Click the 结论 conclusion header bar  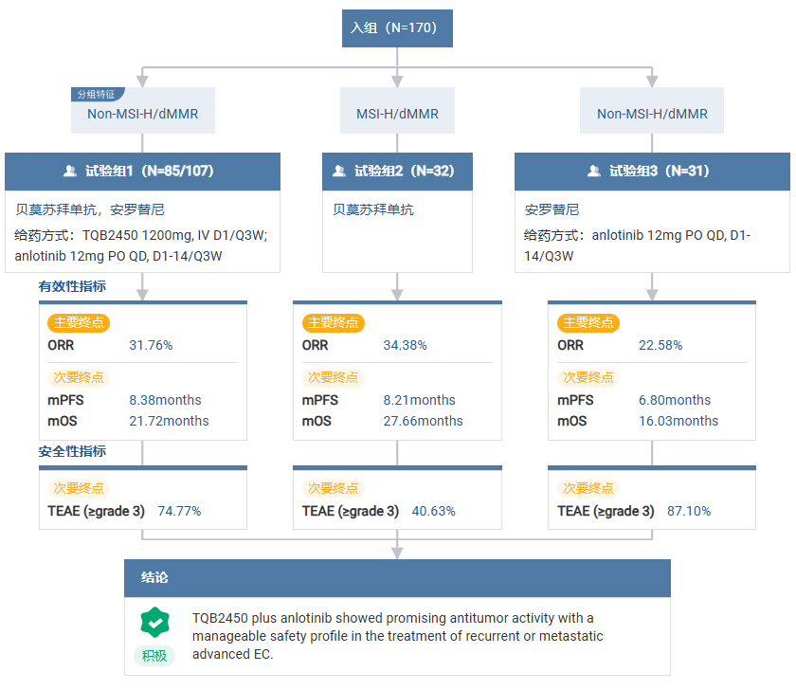(x=397, y=577)
